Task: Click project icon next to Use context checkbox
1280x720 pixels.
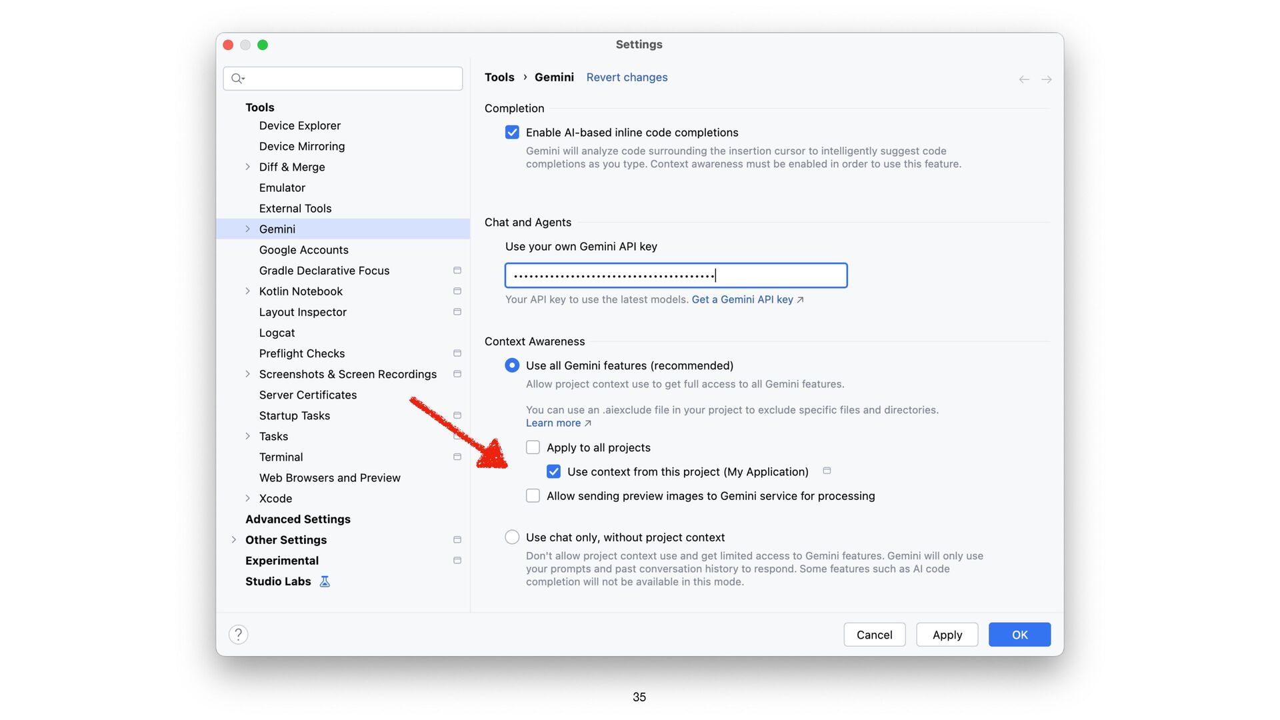Action: point(827,471)
